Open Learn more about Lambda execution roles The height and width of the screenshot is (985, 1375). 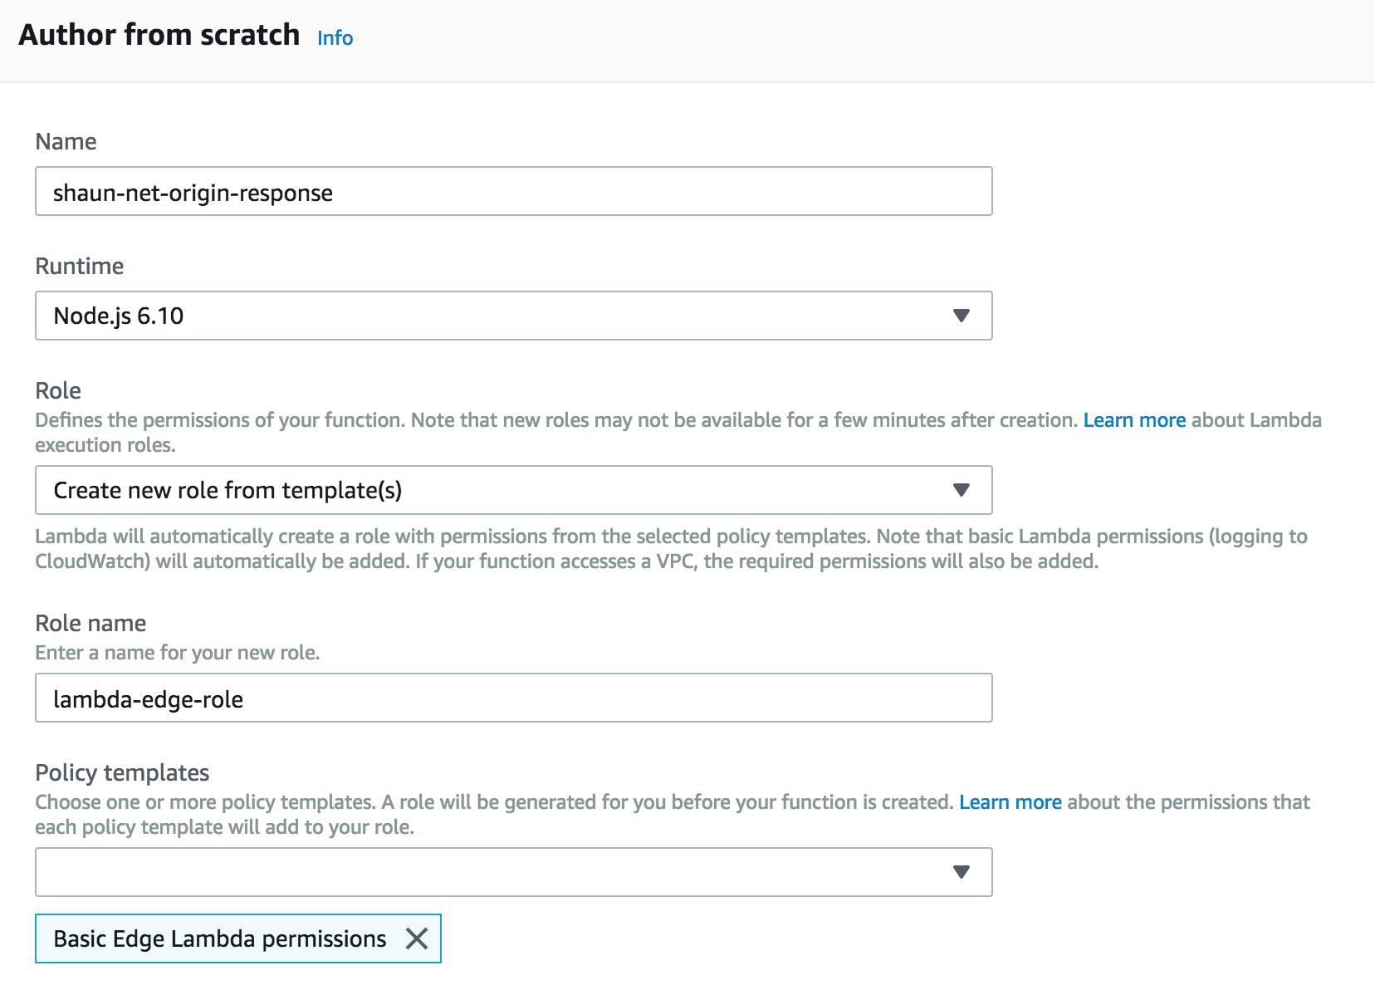click(1134, 420)
